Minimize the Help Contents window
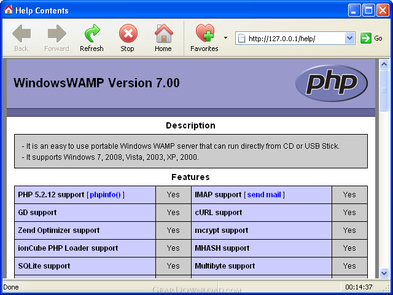This screenshot has width=393, height=295. [x=354, y=10]
